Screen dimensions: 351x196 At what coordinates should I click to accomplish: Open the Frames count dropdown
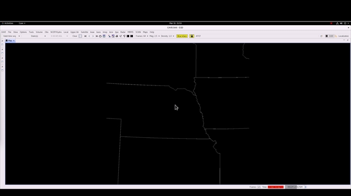tap(142, 36)
